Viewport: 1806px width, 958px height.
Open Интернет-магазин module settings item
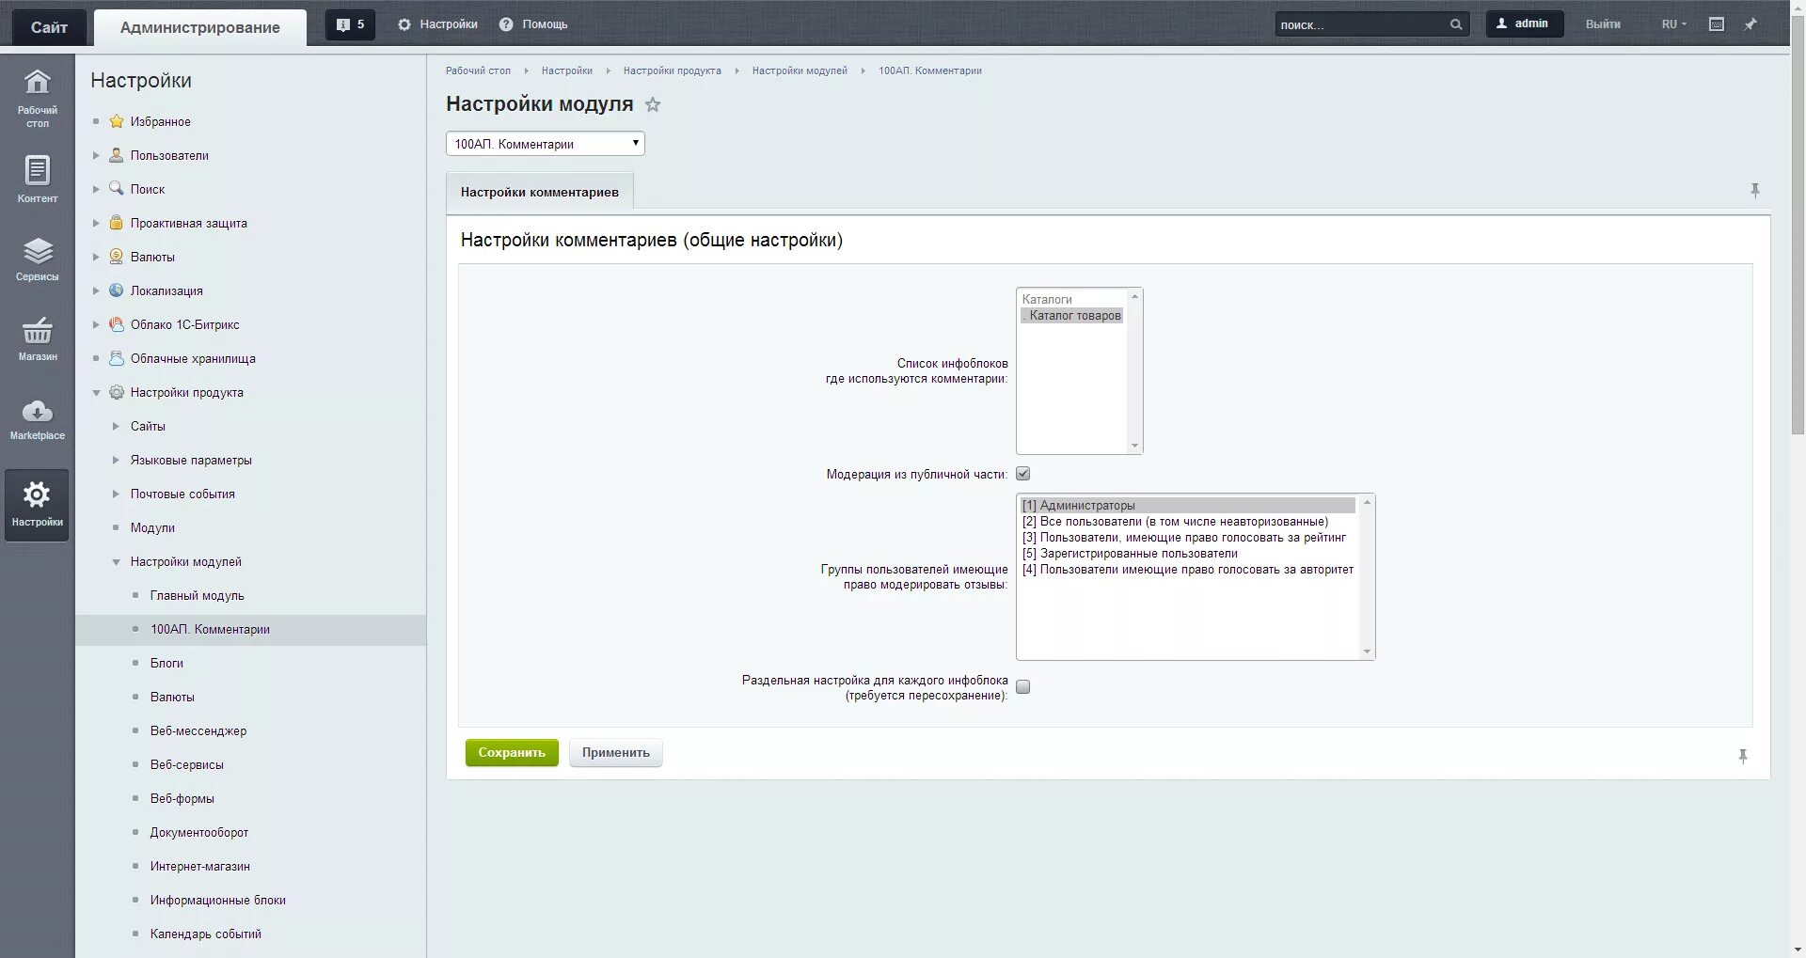click(x=200, y=866)
